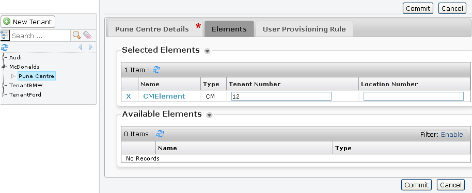Viewport: 472px width, 193px height.
Task: Refresh the tenant tree
Action: pos(5,47)
